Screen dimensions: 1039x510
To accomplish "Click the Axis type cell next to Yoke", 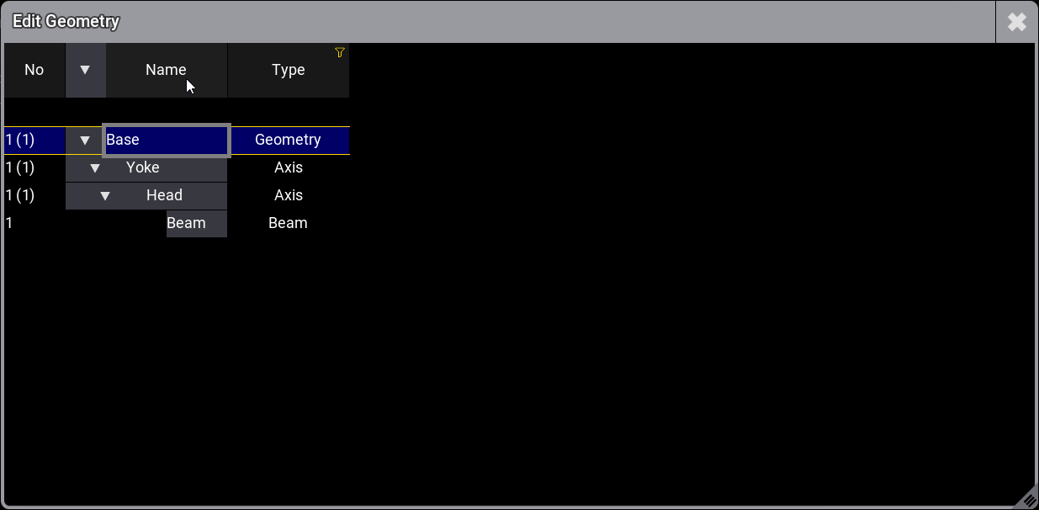I will pos(289,167).
